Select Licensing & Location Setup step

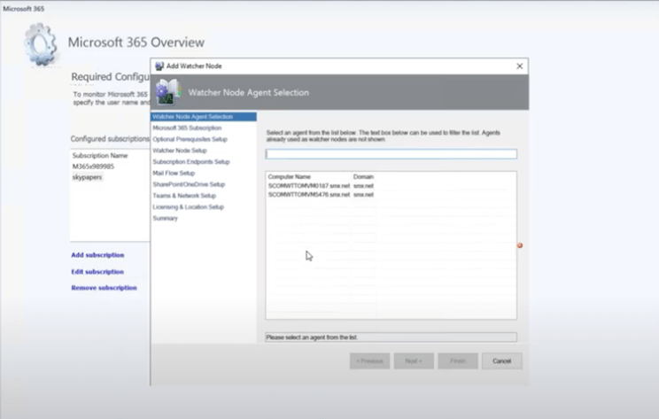tap(189, 207)
